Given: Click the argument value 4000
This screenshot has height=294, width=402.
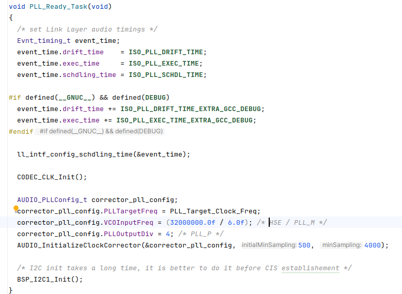Looking at the screenshot, I should pos(372,245).
